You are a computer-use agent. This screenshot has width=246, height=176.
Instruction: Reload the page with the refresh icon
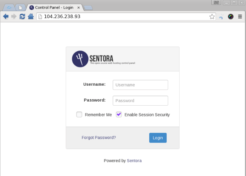(22, 16)
